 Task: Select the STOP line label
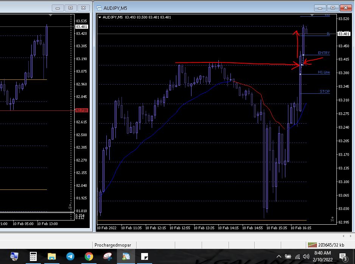click(325, 92)
